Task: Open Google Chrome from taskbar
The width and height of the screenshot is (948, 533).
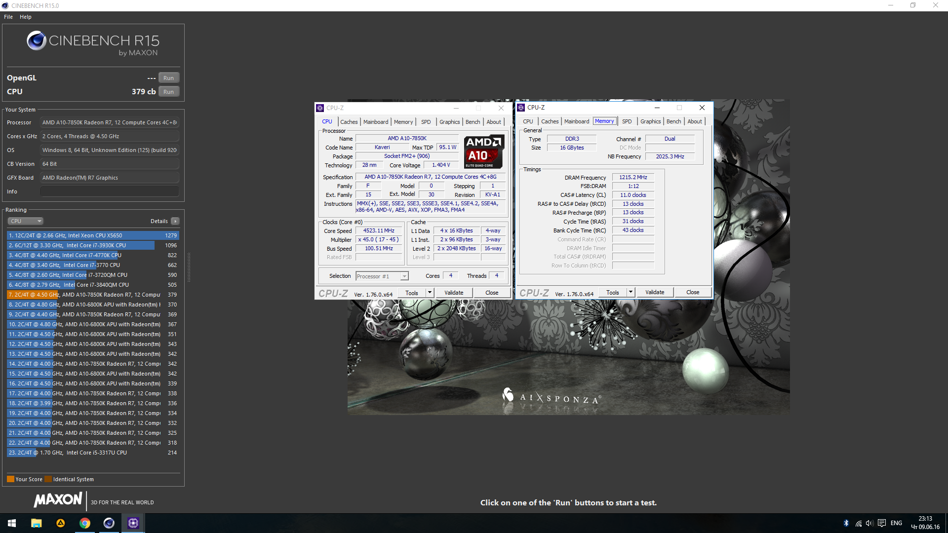Action: point(84,523)
